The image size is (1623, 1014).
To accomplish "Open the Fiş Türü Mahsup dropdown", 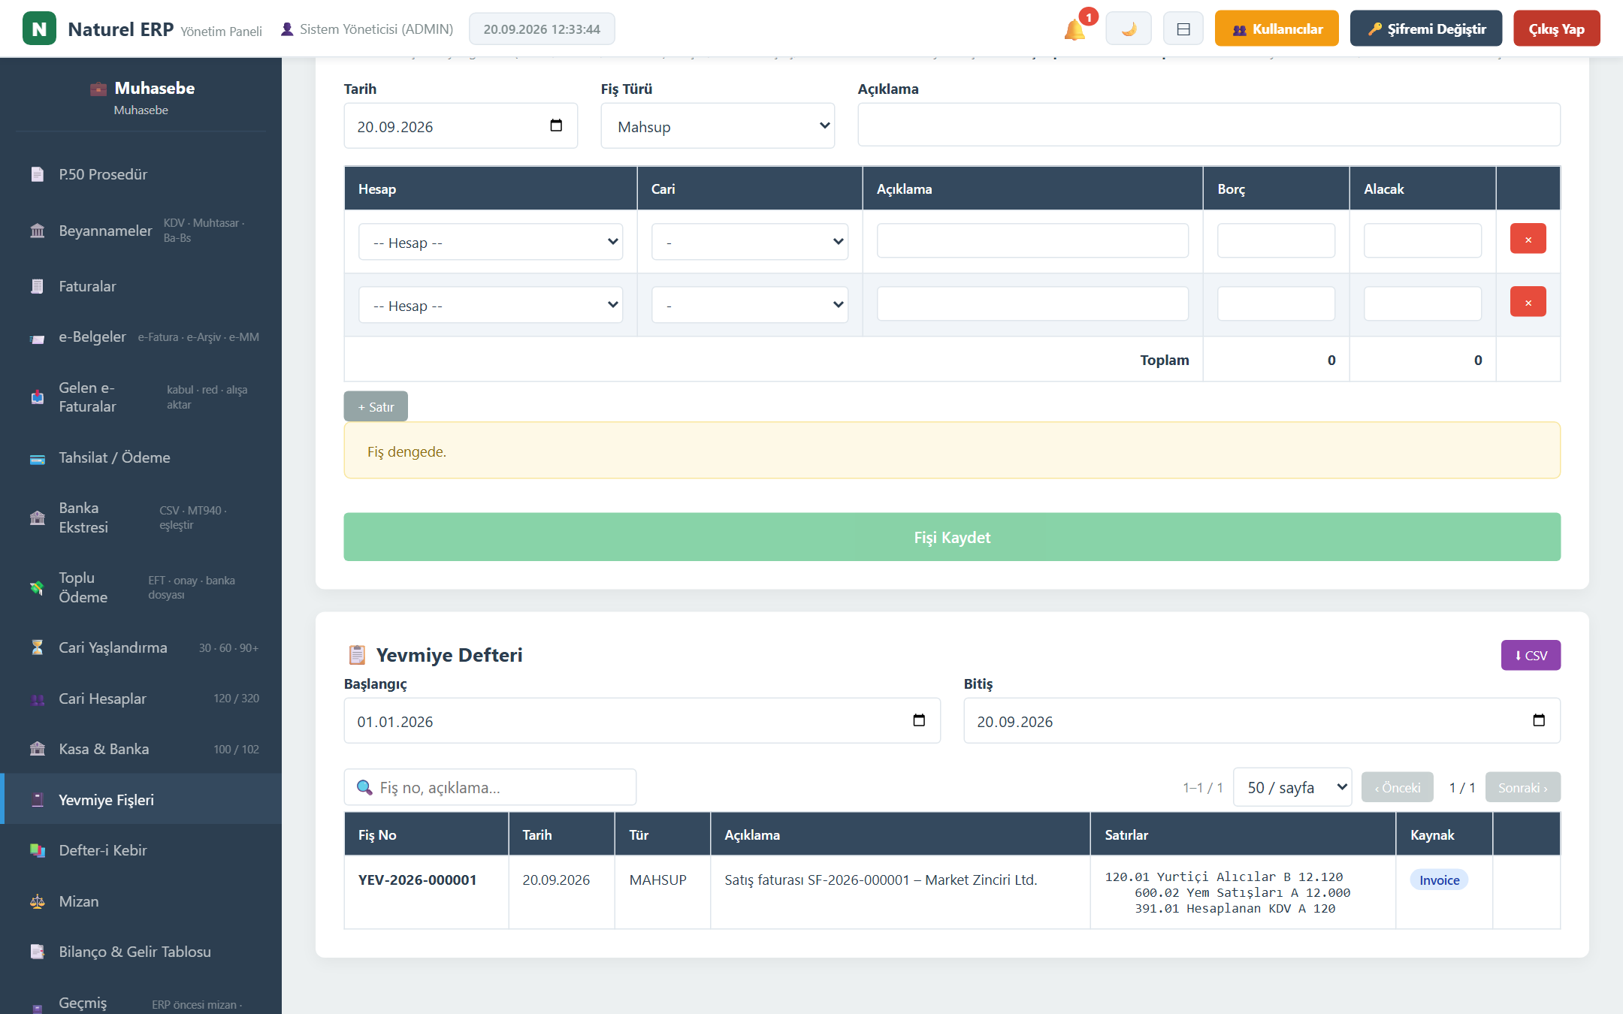I will (718, 126).
